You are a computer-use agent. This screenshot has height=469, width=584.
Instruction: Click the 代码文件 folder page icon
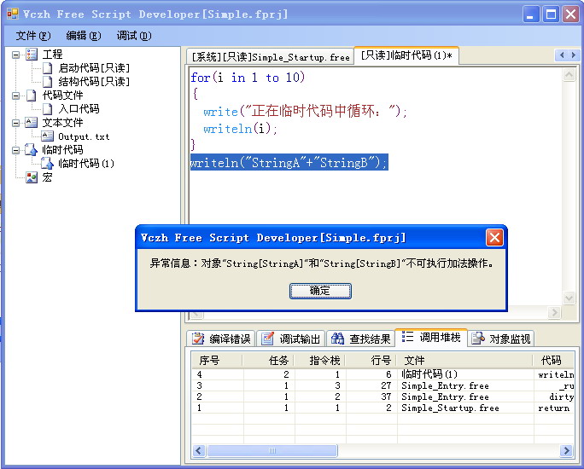[x=32, y=96]
